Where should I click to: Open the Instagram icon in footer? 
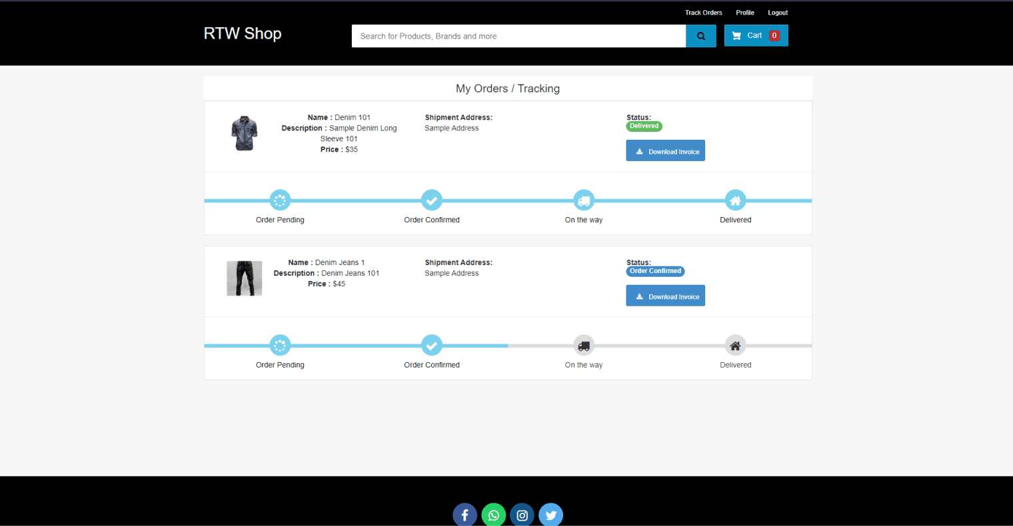point(522,515)
